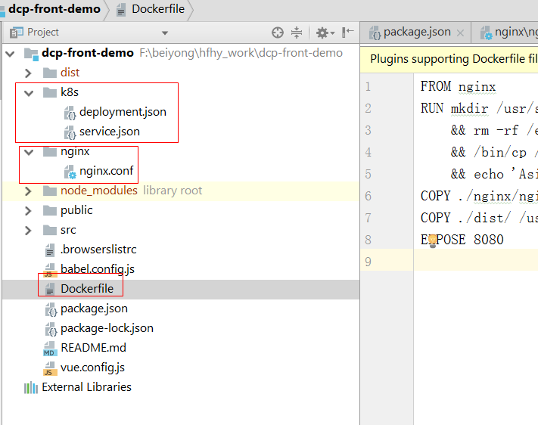The image size is (538, 425).
Task: Select babel.config.js in project tree
Action: [x=98, y=269]
